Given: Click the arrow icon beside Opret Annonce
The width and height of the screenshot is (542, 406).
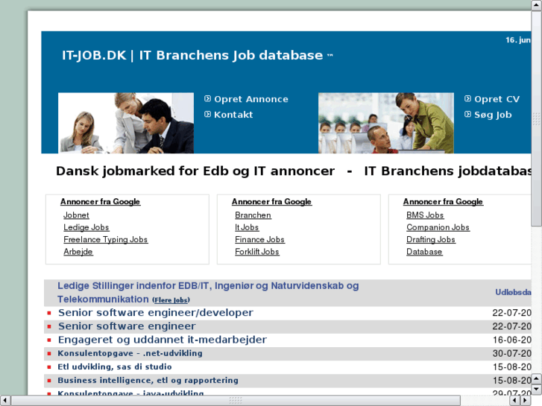Looking at the screenshot, I should (x=207, y=99).
